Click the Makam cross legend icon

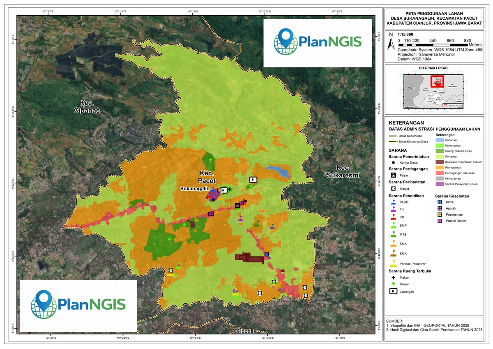pos(392,278)
